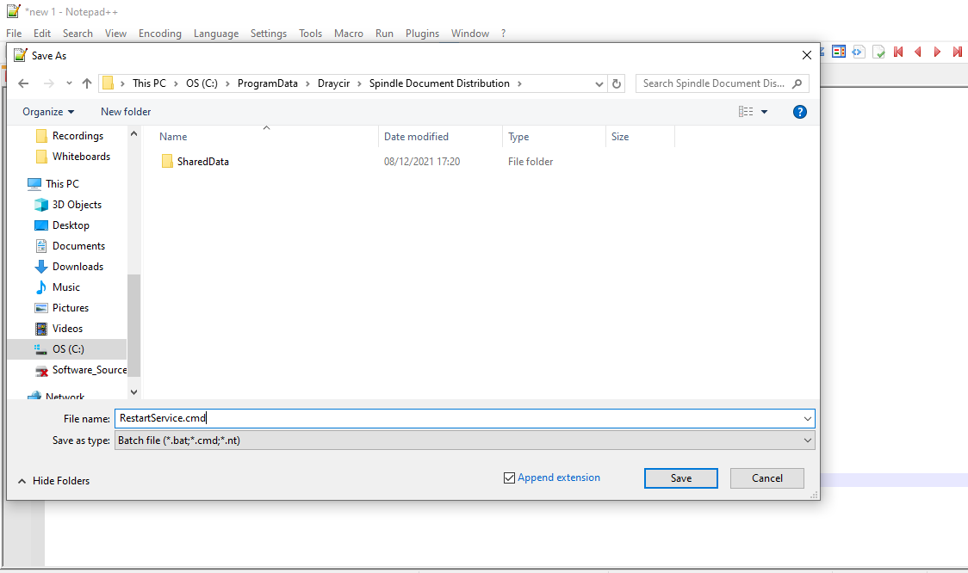Collapse with Hide Folders
Viewport: 968px width, 573px height.
tap(53, 480)
